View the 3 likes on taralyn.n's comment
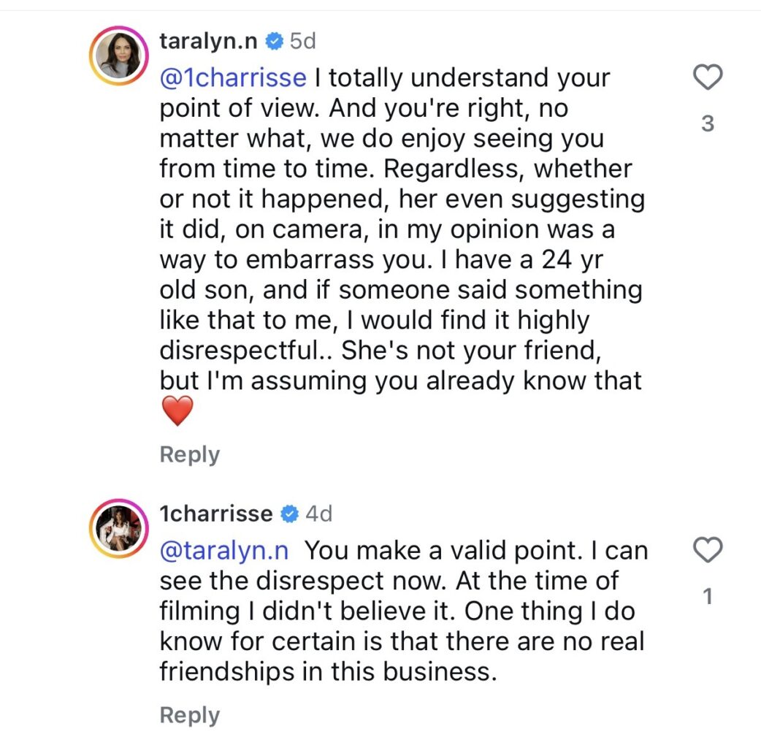 click(706, 124)
